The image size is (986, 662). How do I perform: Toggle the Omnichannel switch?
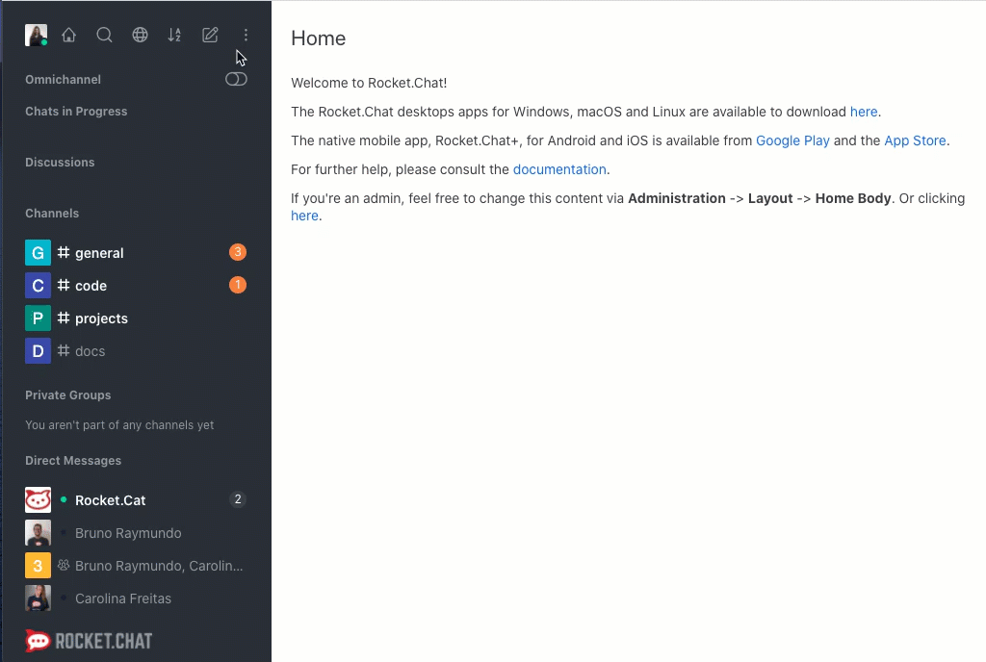click(237, 79)
